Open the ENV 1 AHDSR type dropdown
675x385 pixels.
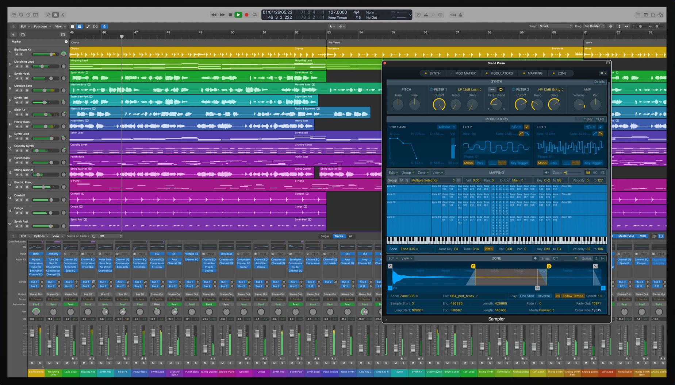point(446,127)
